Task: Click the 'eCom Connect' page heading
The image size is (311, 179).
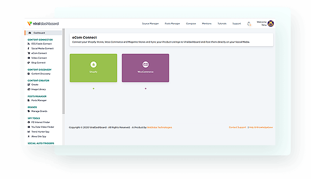Action: pos(84,38)
